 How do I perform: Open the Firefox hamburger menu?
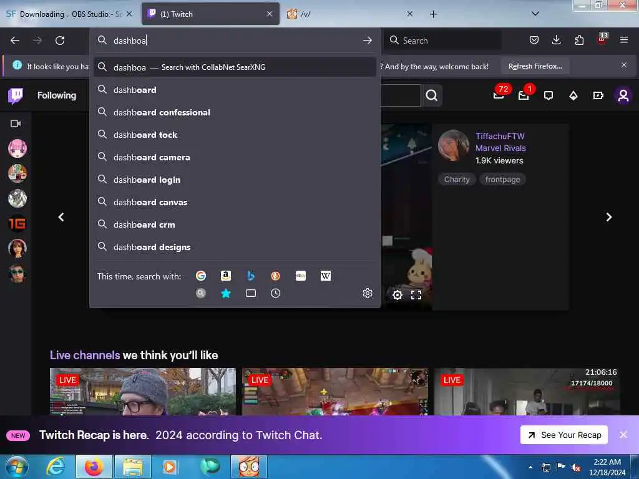tap(624, 40)
